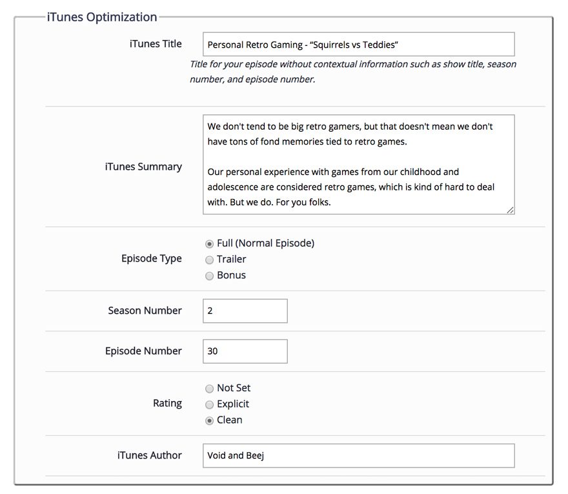Click the "Rating" label
Screen dimensions: 568x494
(x=168, y=403)
